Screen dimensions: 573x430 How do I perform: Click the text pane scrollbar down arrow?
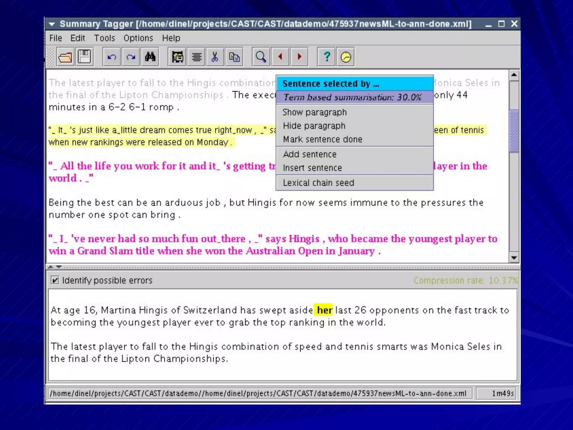[514, 258]
